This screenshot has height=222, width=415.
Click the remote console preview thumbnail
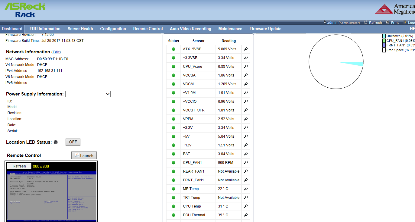pos(51,196)
